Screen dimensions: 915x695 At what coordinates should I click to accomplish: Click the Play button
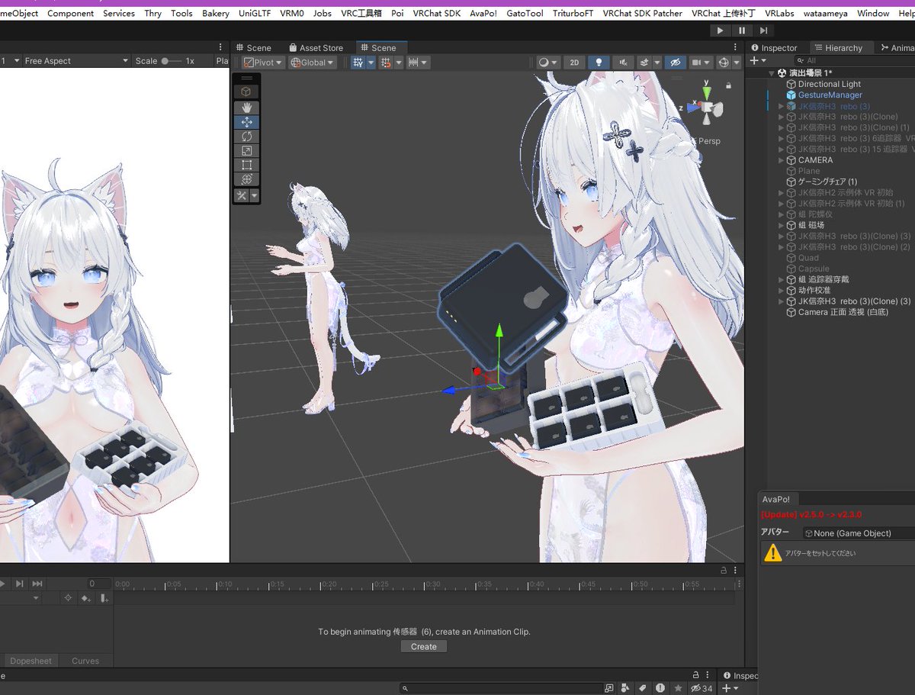[x=720, y=31]
